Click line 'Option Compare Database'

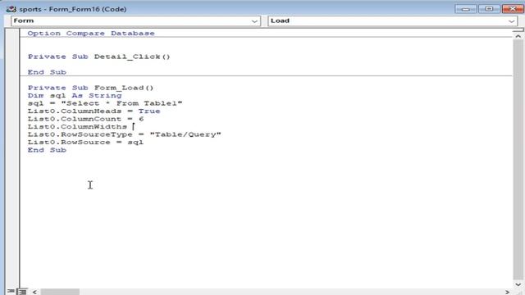click(x=91, y=34)
